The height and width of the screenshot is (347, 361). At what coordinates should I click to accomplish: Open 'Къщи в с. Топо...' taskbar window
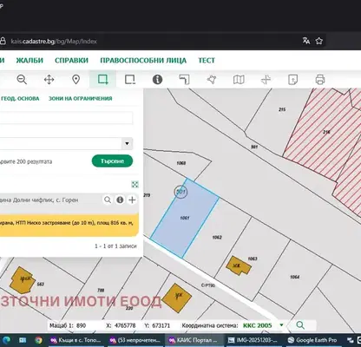click(x=75, y=340)
